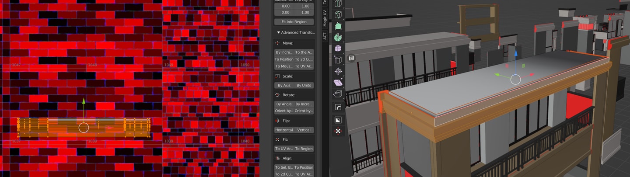Scale UVs using the By Axis button

click(x=284, y=85)
